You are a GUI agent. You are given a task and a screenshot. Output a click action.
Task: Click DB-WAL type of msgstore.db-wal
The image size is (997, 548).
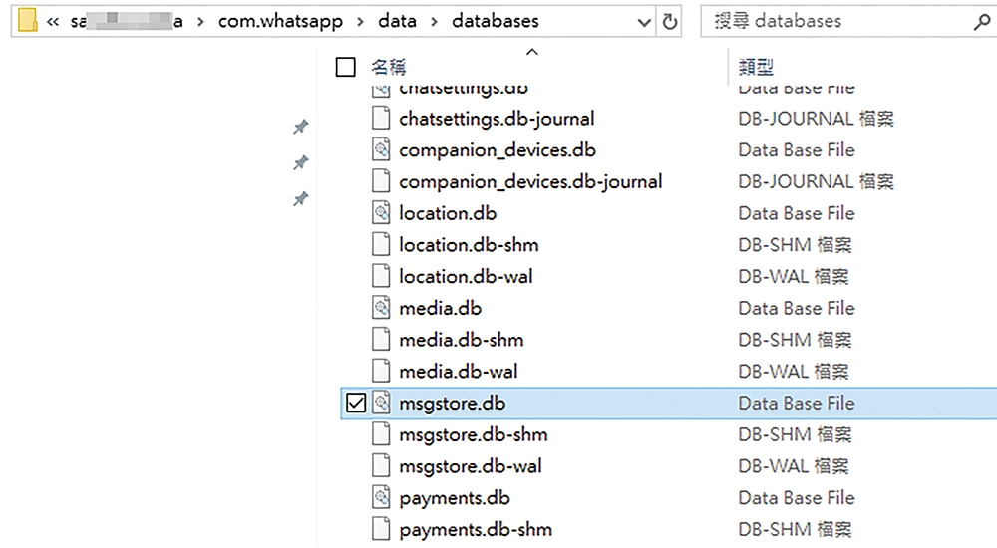[x=793, y=466]
